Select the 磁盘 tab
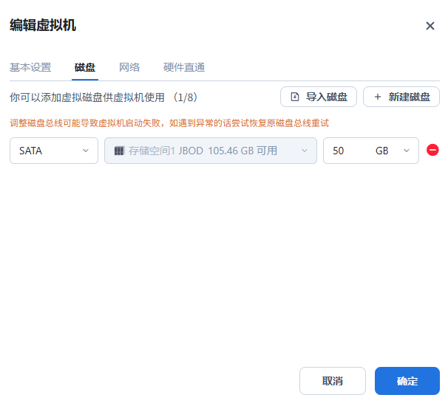Viewport: 448px width, 409px height. tap(85, 67)
